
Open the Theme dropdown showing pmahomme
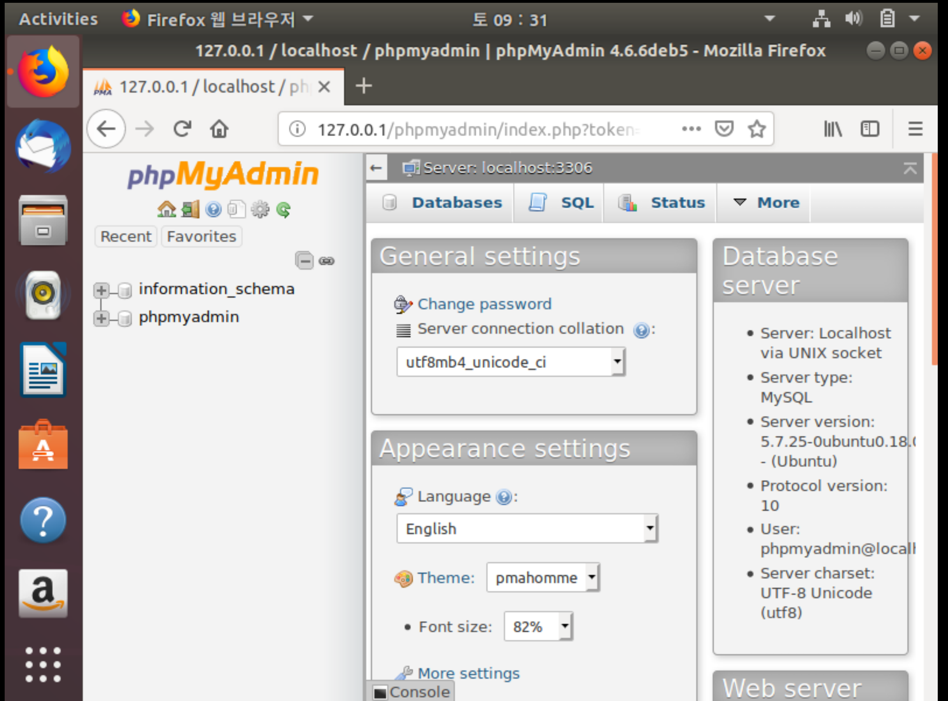point(543,577)
